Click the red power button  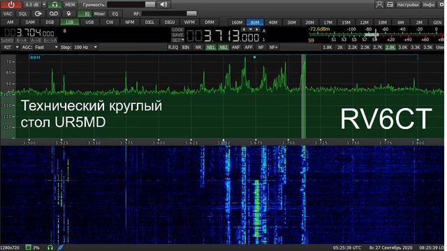coord(11,5)
